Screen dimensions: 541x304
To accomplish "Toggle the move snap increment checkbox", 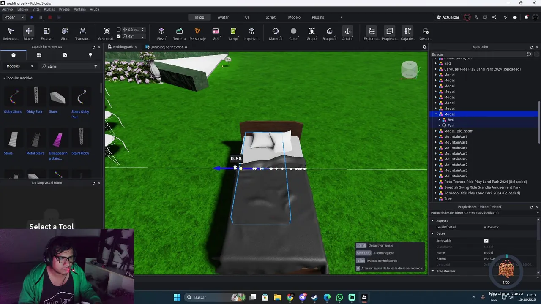I will pyautogui.click(x=119, y=30).
